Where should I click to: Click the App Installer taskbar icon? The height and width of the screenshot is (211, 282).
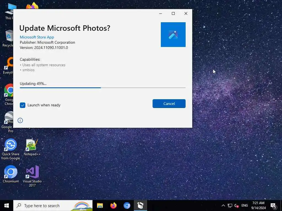tap(140, 206)
